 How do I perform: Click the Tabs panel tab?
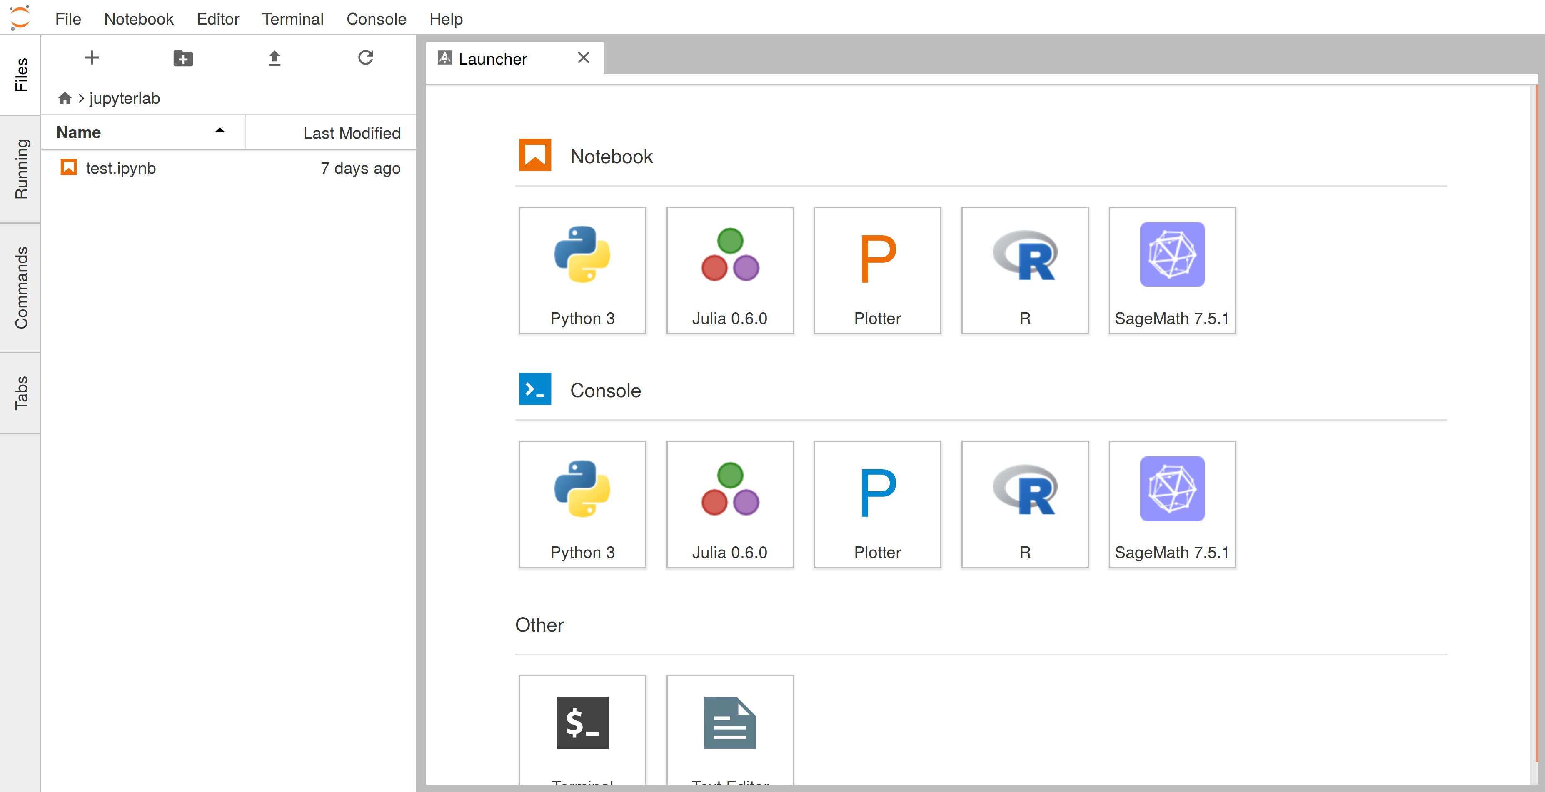tap(22, 393)
